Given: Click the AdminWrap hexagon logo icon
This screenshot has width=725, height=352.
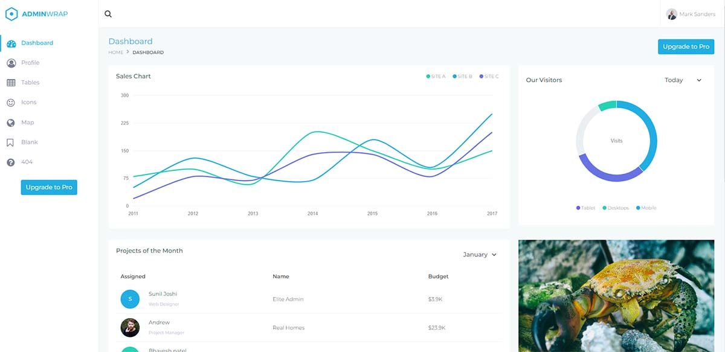Looking at the screenshot, I should [x=11, y=14].
